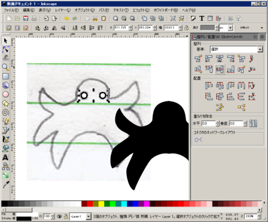Click the remove overlaps button
The height and width of the screenshot is (222, 268).
point(254,124)
